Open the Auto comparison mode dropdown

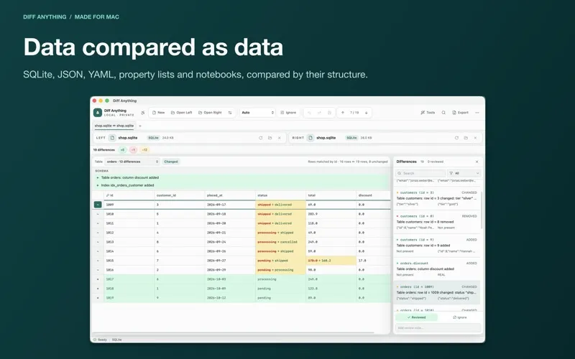coord(257,113)
